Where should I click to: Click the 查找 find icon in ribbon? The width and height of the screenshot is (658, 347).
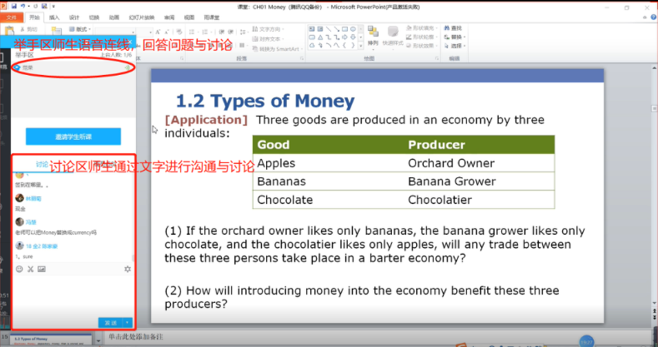coord(455,28)
